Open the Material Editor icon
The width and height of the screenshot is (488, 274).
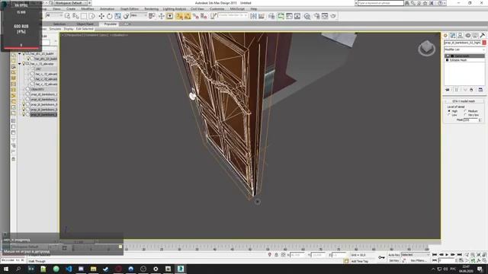point(307,16)
